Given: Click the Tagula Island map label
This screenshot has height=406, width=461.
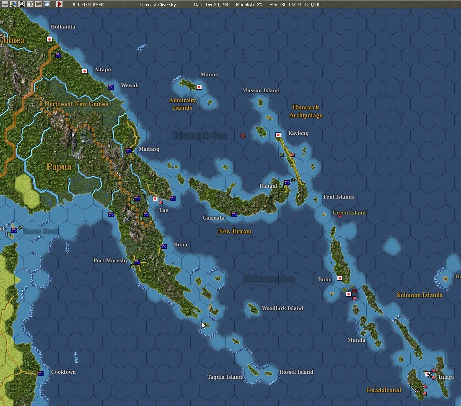Looking at the screenshot, I should click(225, 377).
